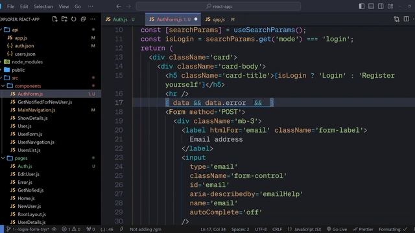Open the File menu

pyautogui.click(x=11, y=6)
